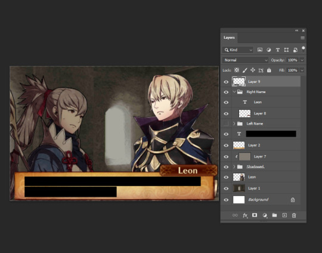Create a new layer
Screen dimensions: 322x253
tap(284, 215)
